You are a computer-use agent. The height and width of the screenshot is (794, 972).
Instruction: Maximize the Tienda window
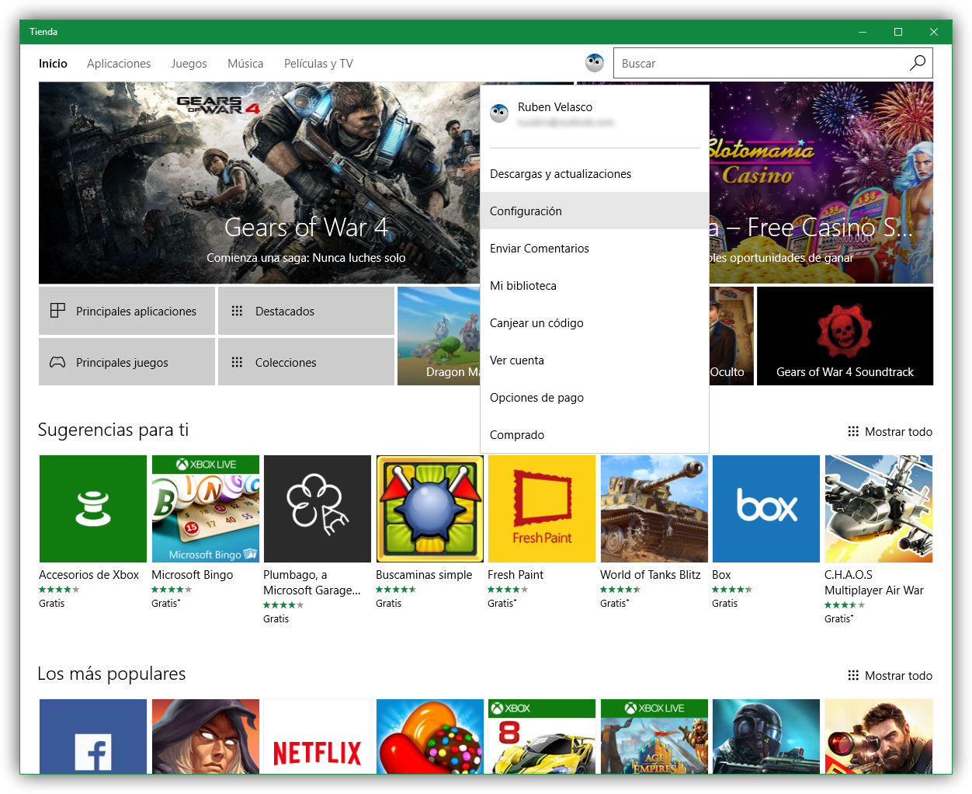[898, 32]
